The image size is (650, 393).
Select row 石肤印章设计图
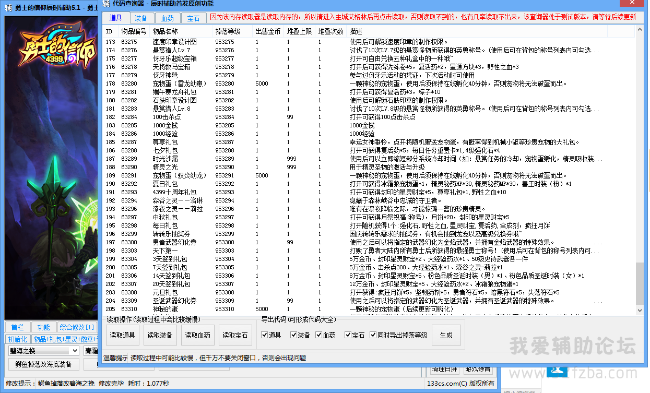[x=369, y=100]
